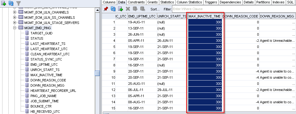Select DOWN_REASON_MSG column in tree
Screen dimensions: 296x114
[x=48, y=85]
